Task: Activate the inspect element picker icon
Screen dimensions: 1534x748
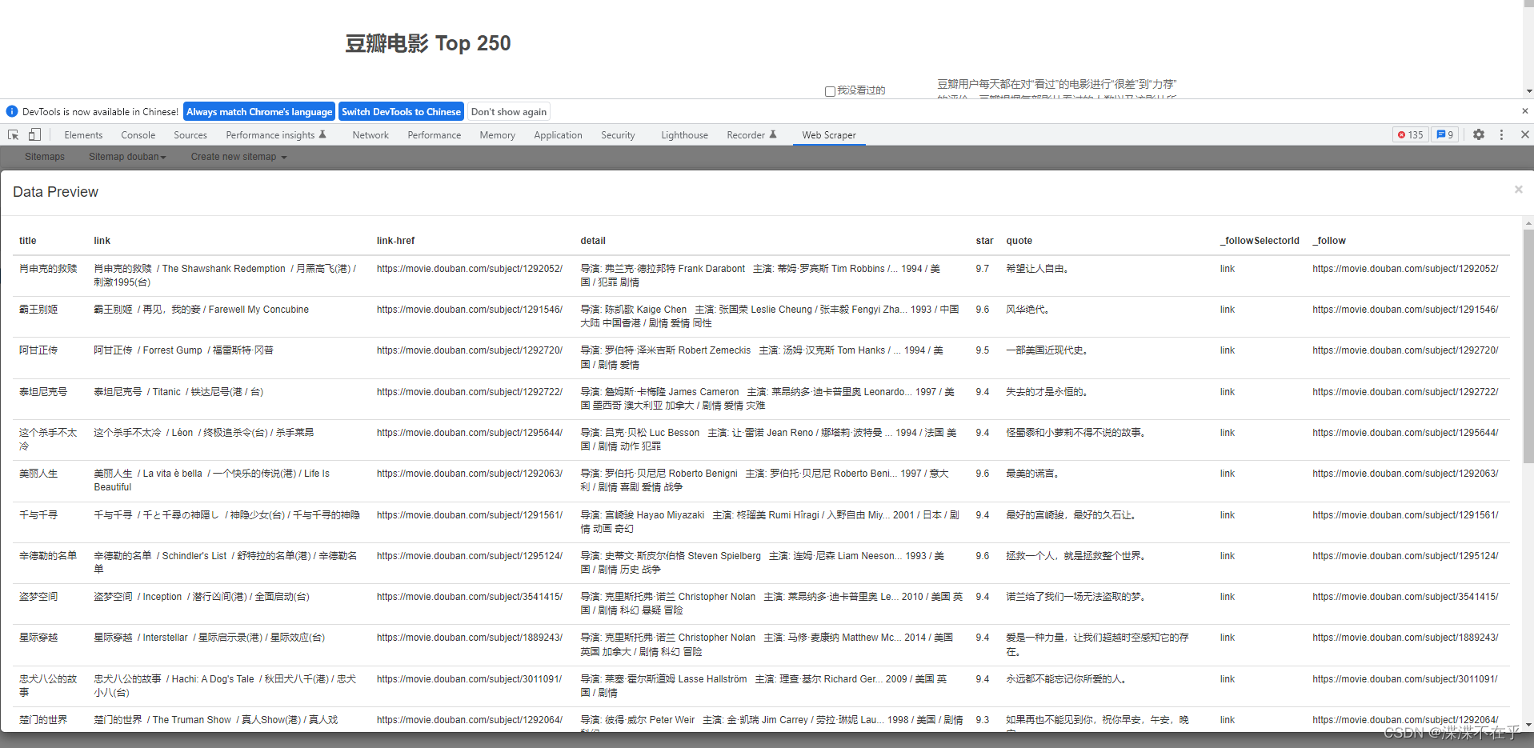Action: [13, 134]
